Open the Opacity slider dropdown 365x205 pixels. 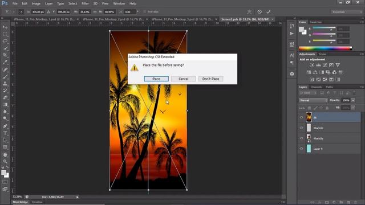tap(353, 100)
